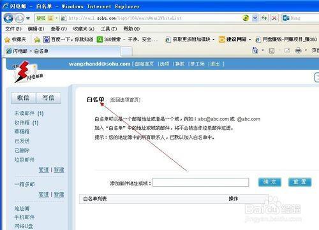Click the Read mail envelope icon
This screenshot has height=230, width=319.
[x=287, y=50]
